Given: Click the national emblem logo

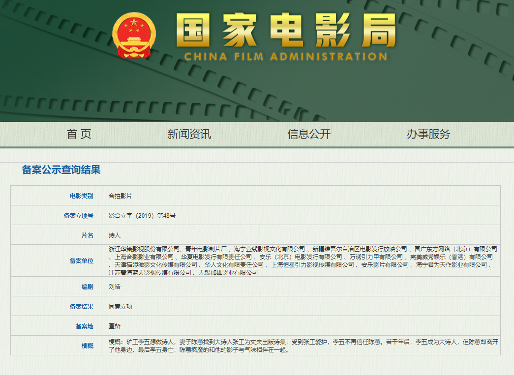Looking at the screenshot, I should (134, 36).
